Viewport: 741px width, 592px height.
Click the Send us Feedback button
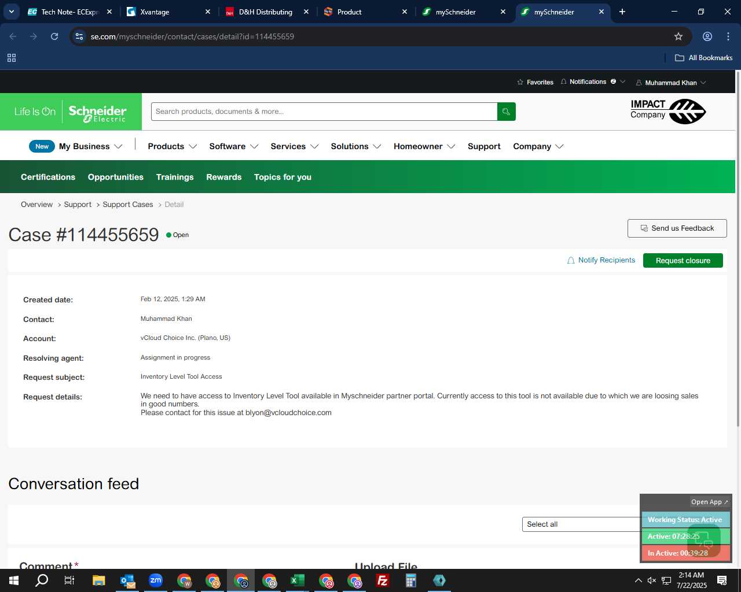point(677,228)
